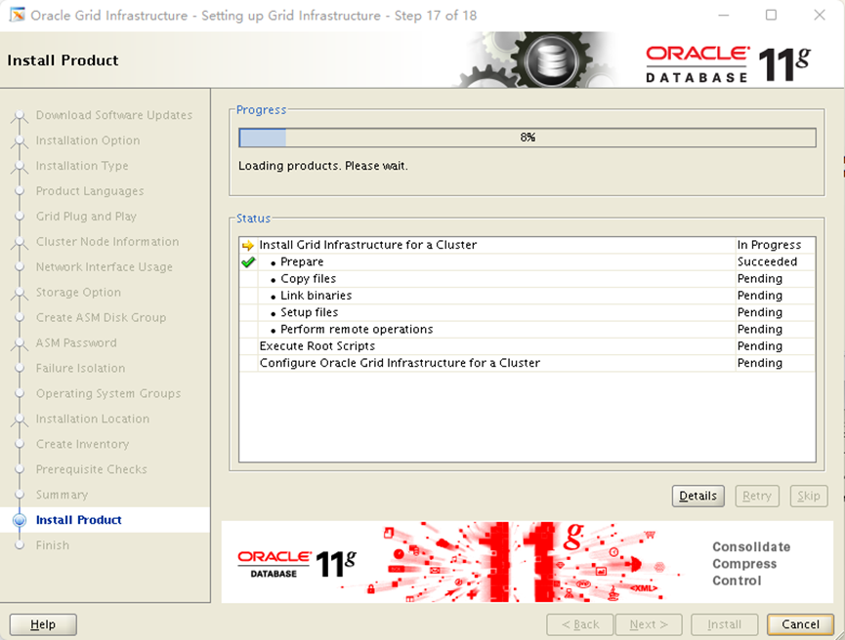Select the Storage Option step
Image resolution: width=845 pixels, height=640 pixels.
pos(78,293)
